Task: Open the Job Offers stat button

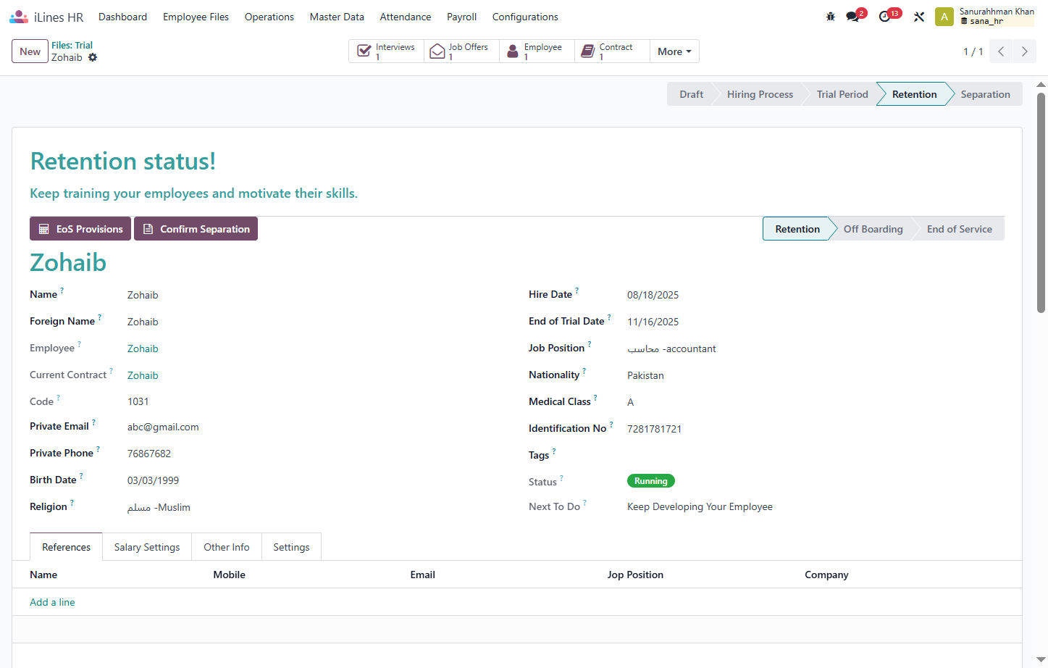Action: pos(461,51)
